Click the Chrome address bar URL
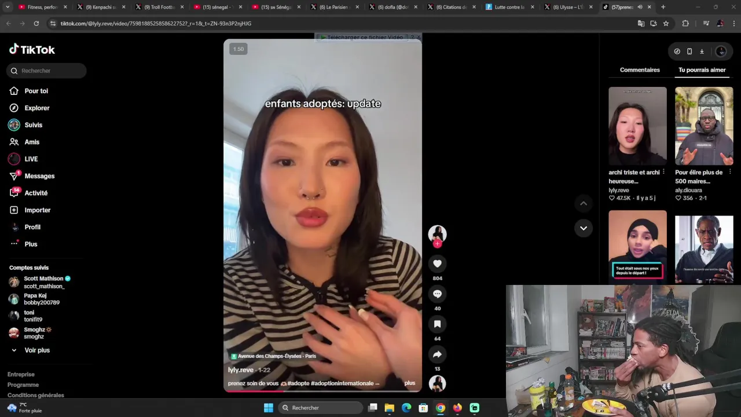 click(x=156, y=24)
